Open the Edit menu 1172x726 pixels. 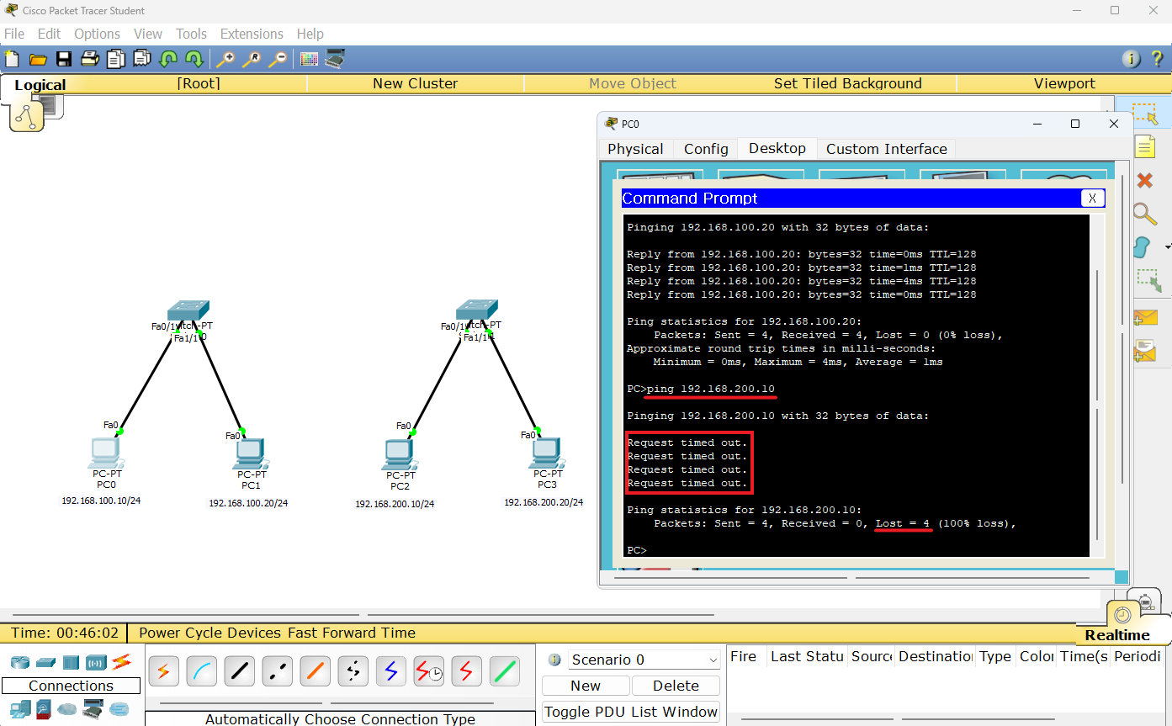(50, 34)
